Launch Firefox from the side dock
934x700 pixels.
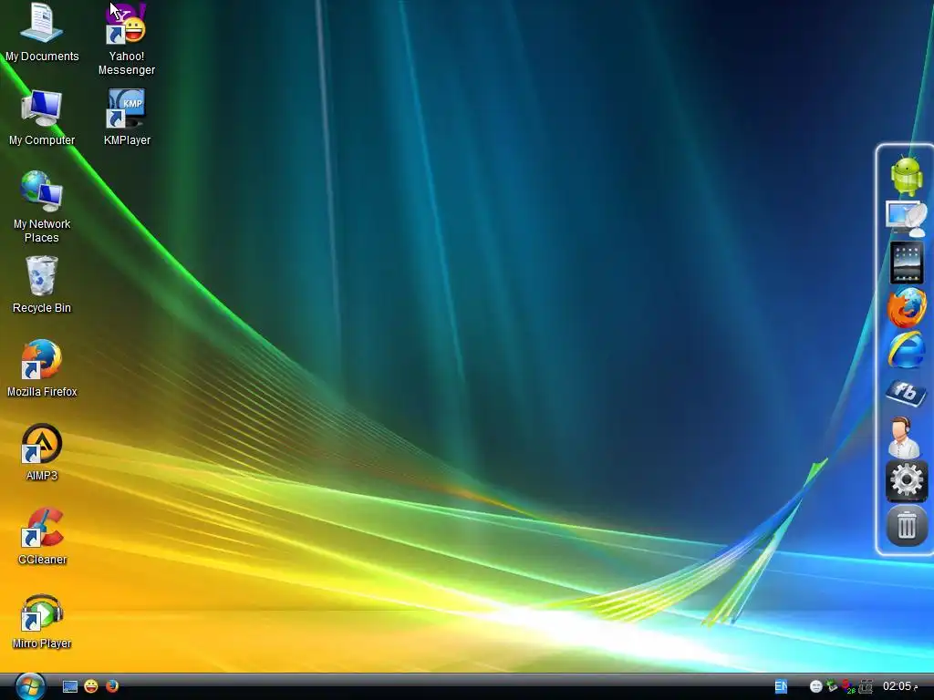click(x=907, y=307)
